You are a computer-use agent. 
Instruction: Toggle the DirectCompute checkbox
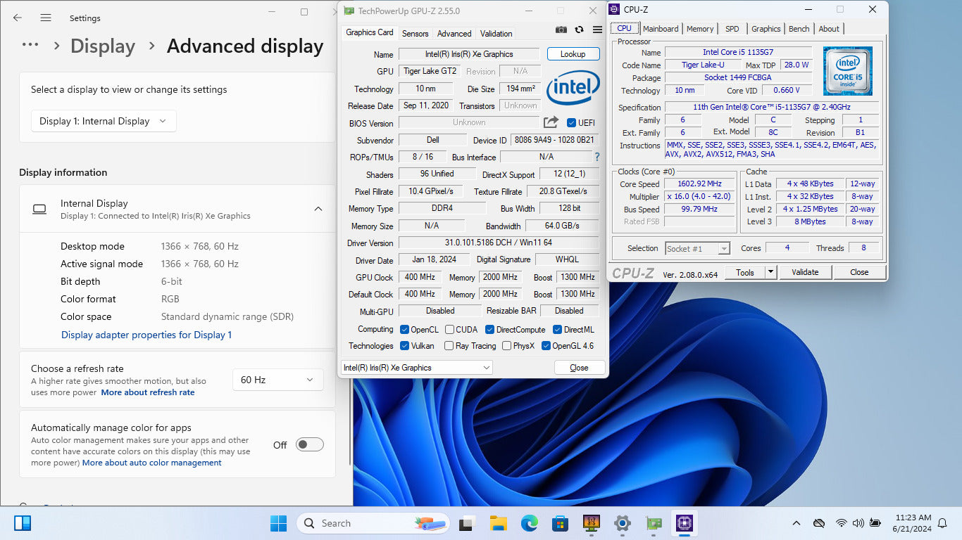tap(489, 329)
